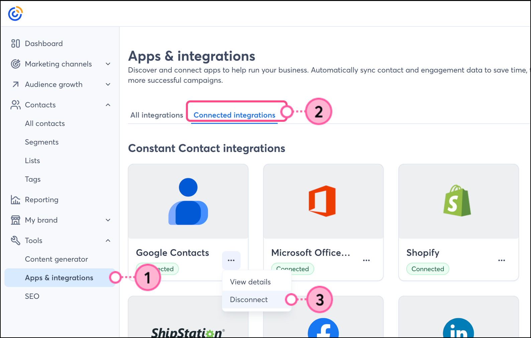Viewport: 531px width, 338px height.
Task: Click the Constant Contact logo
Action: click(x=15, y=13)
